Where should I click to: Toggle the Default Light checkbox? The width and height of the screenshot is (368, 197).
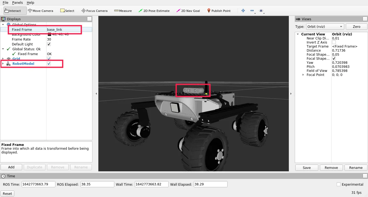coord(49,44)
